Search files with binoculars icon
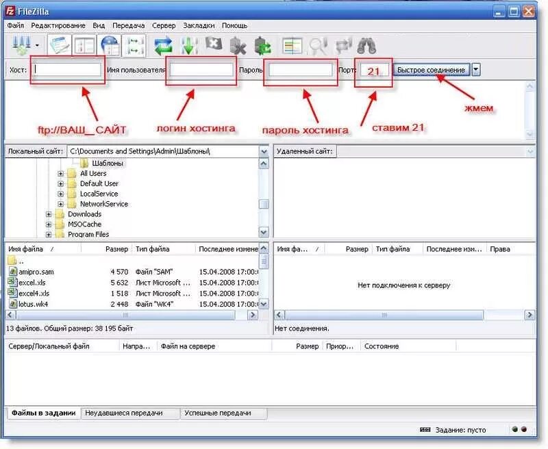The height and width of the screenshot is (449, 548). (x=366, y=46)
